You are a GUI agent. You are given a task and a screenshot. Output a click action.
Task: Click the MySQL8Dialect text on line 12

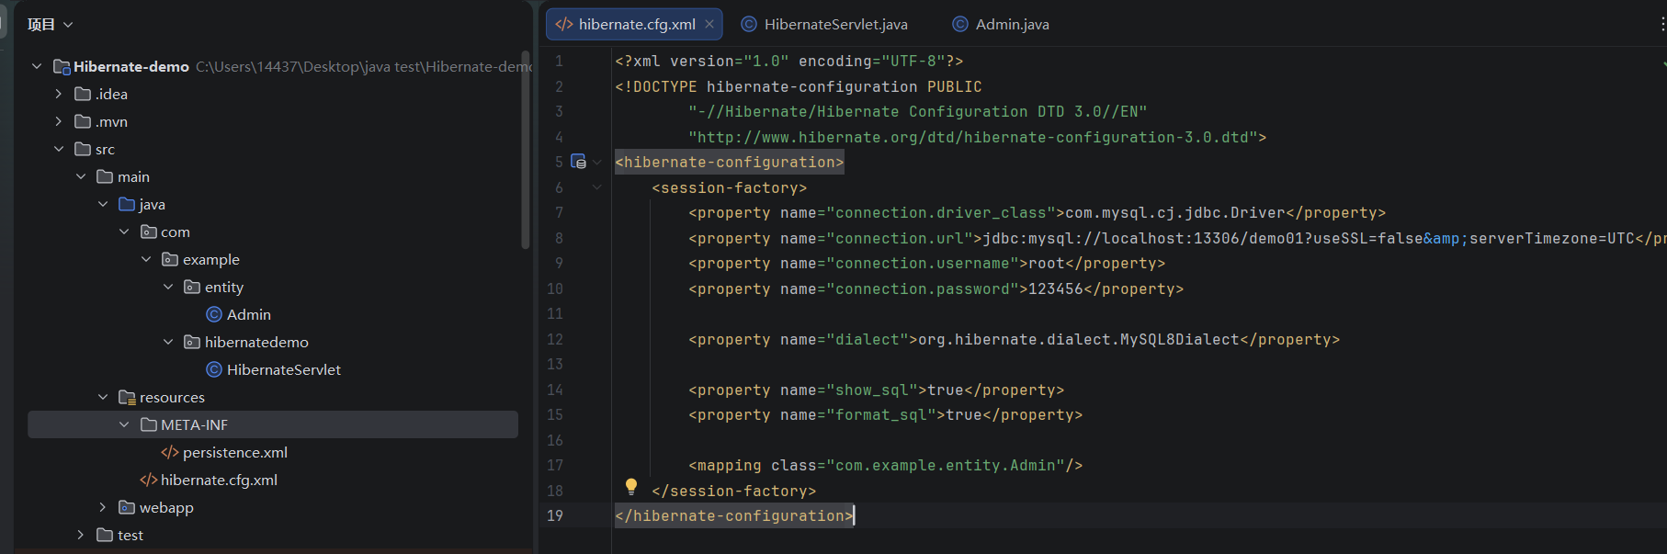click(x=1180, y=339)
